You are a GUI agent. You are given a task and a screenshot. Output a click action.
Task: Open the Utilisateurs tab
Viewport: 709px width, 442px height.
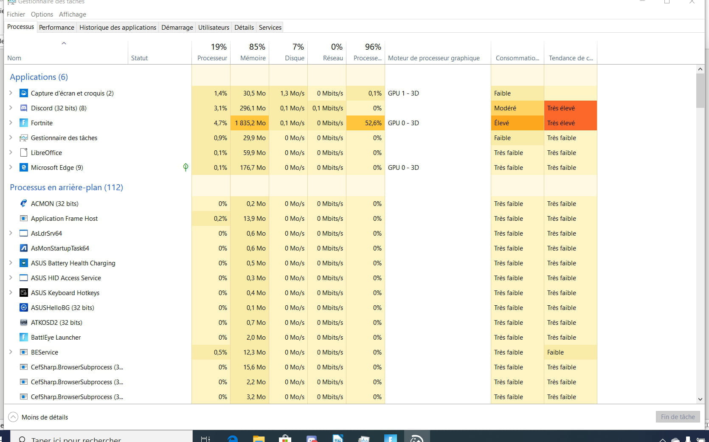(214, 27)
